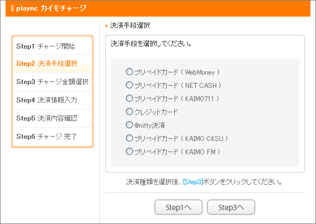
Task: Click the 決済手段を選択してください instruction text
Action: [x=151, y=44]
